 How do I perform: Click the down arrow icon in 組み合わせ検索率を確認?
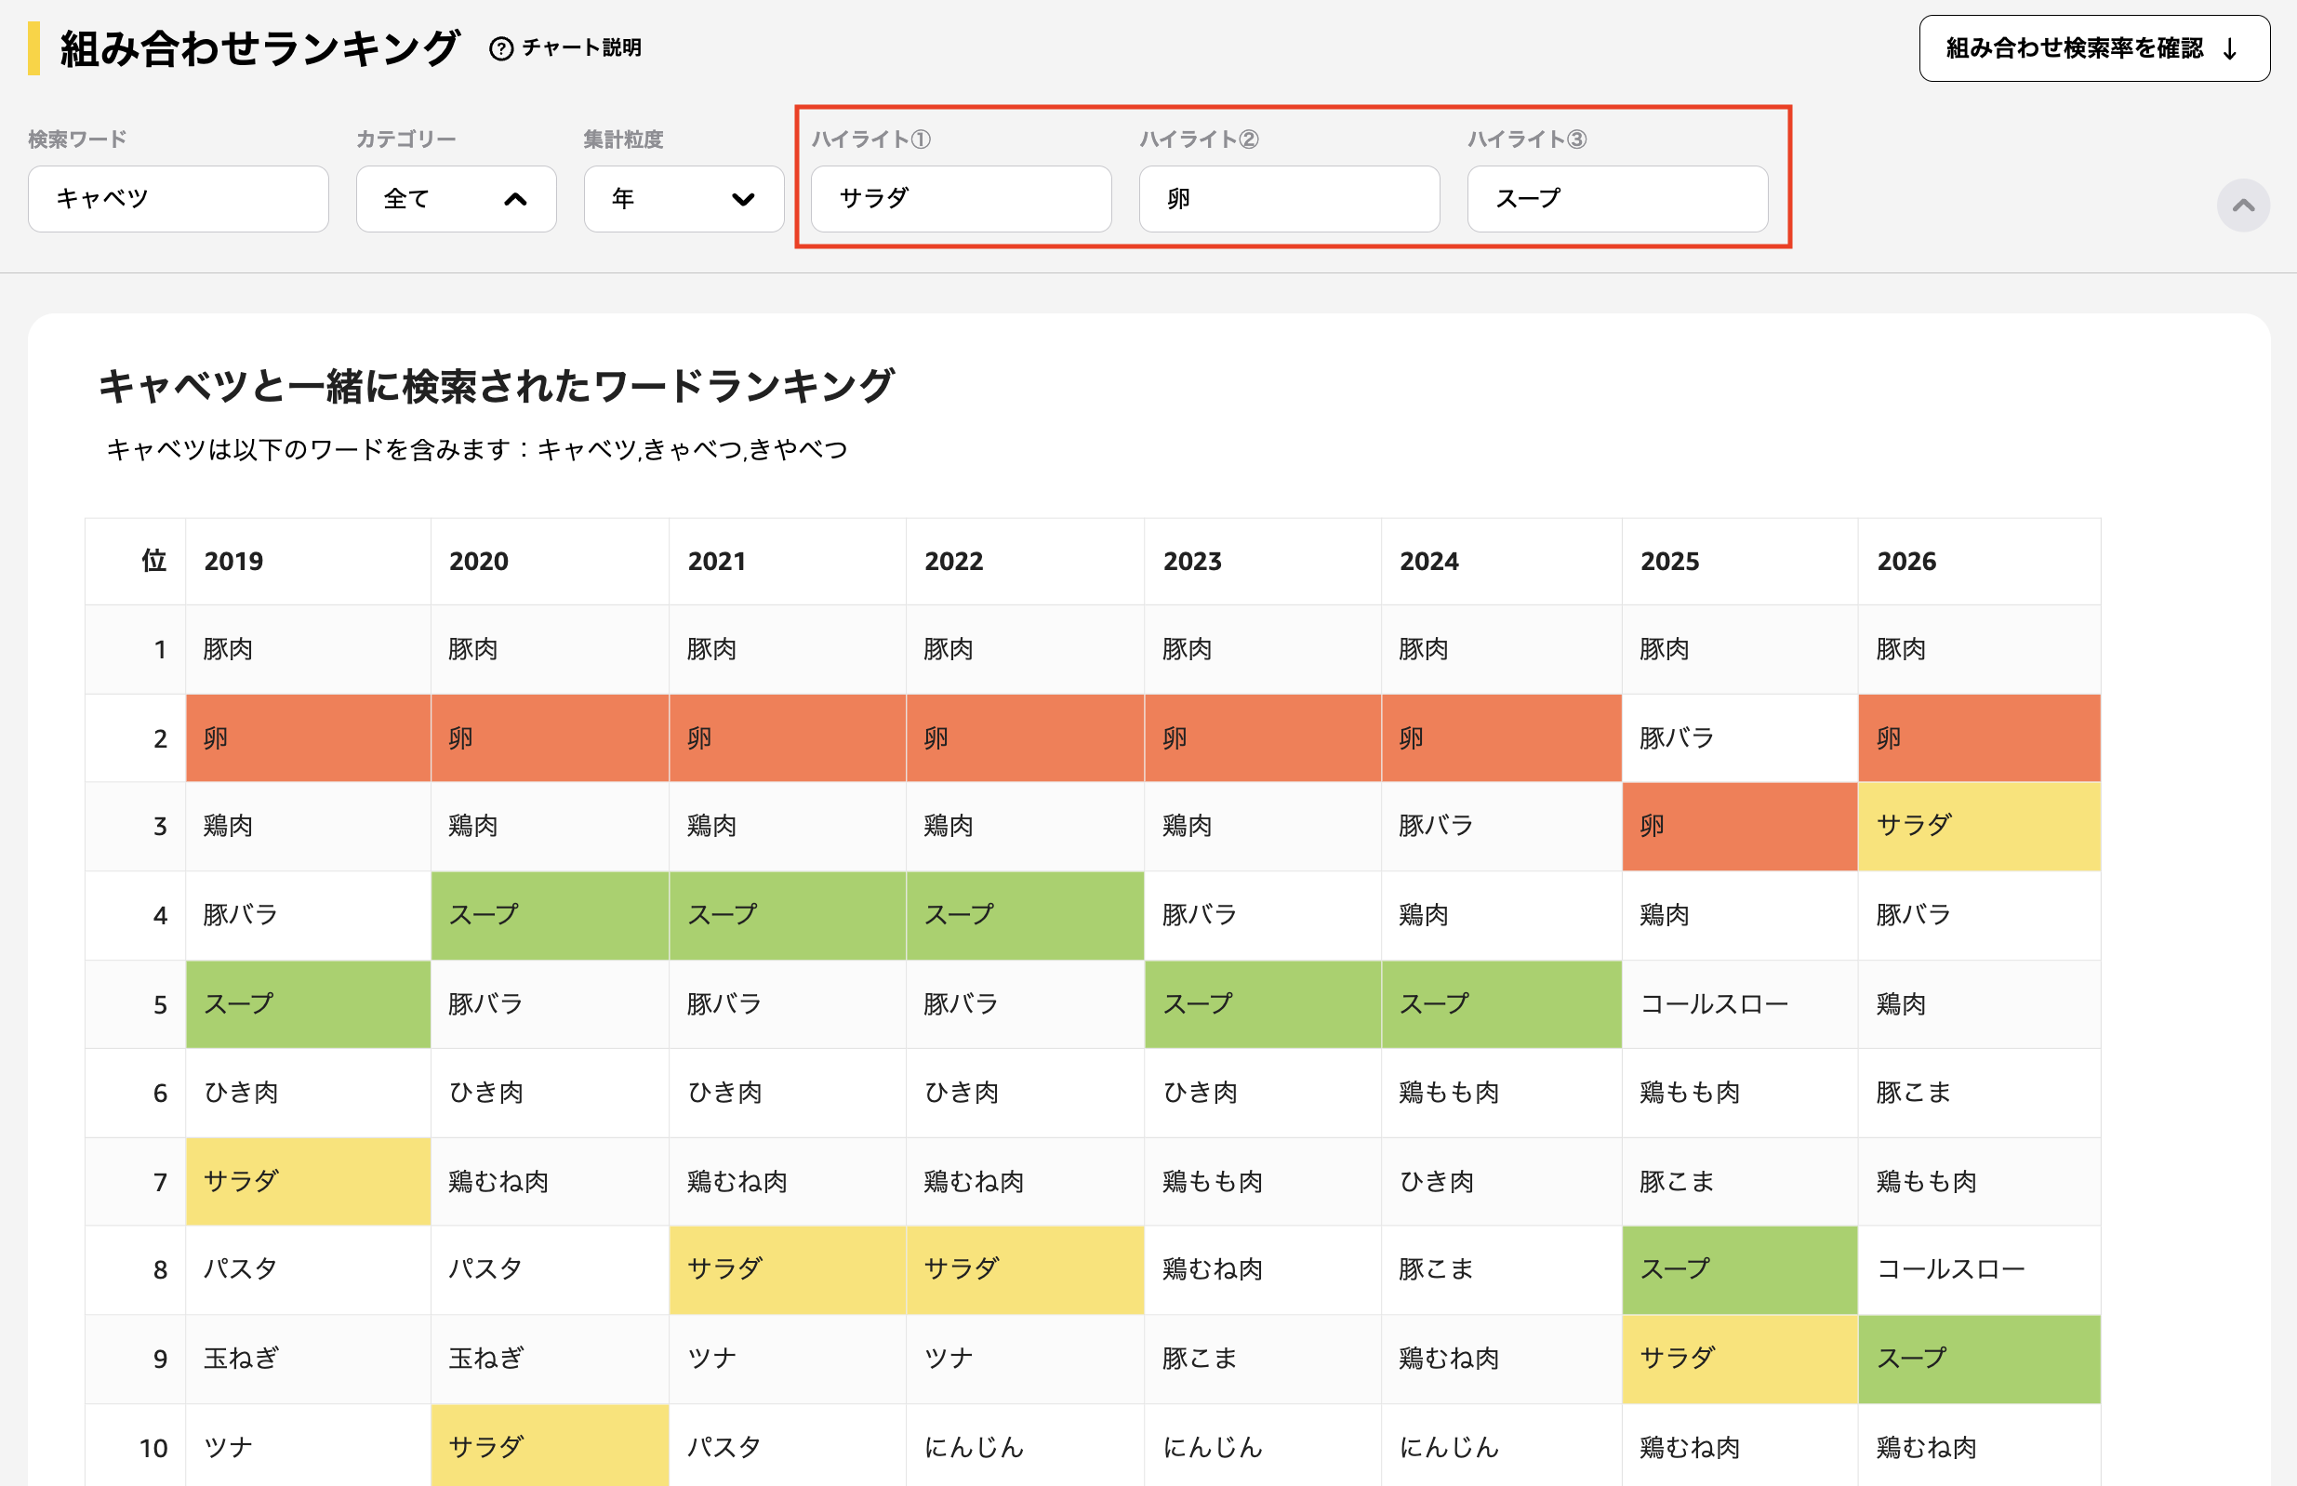pyautogui.click(x=2229, y=48)
